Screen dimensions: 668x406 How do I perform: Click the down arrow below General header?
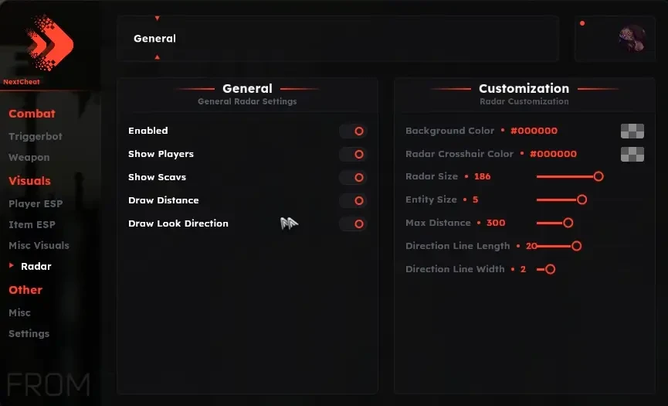pos(158,56)
